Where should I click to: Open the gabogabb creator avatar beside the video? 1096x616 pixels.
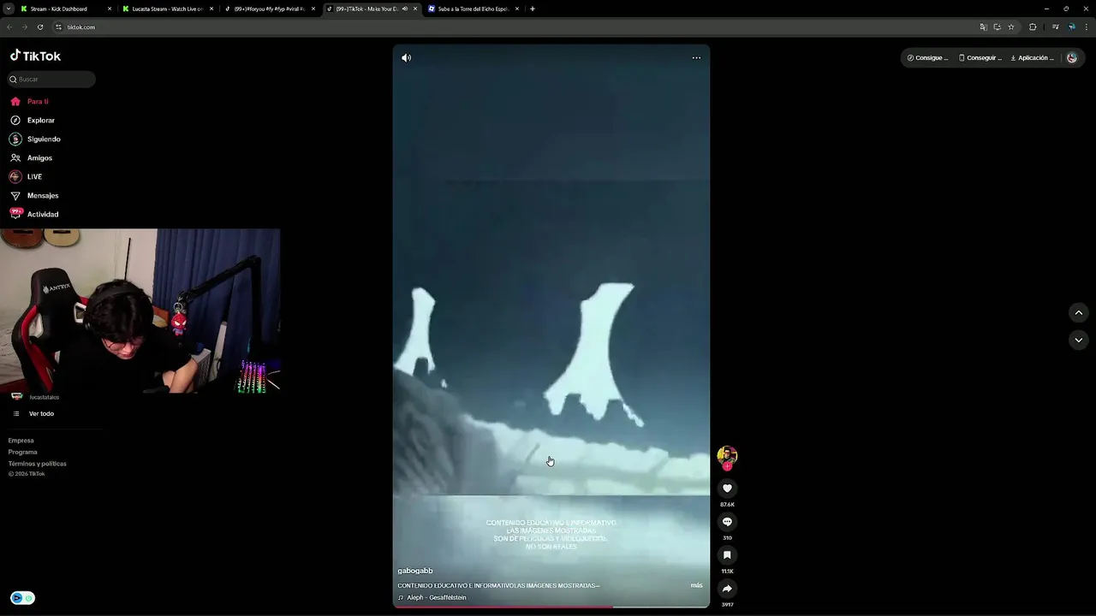727,455
